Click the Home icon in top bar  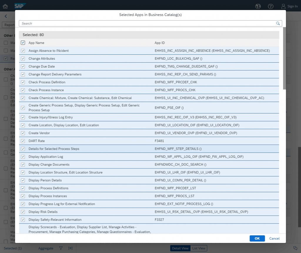(x=5, y=6)
